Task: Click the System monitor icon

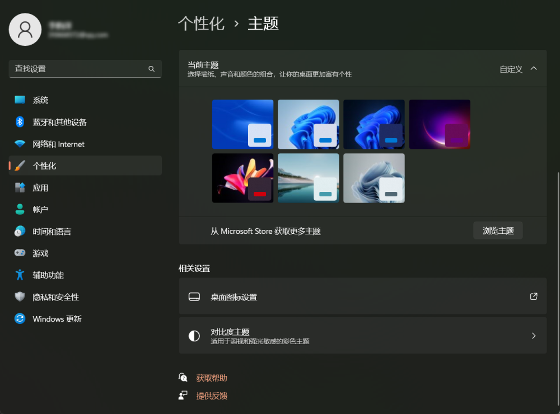Action: point(20,100)
